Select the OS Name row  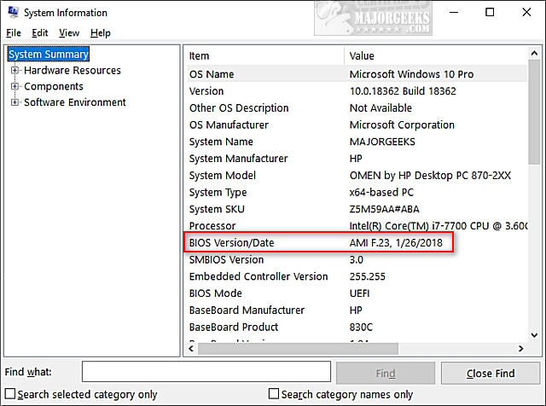(x=357, y=74)
